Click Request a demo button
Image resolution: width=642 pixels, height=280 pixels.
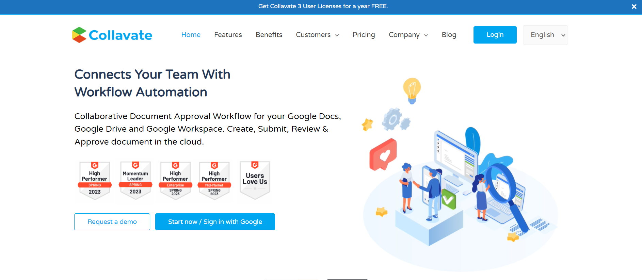click(112, 222)
